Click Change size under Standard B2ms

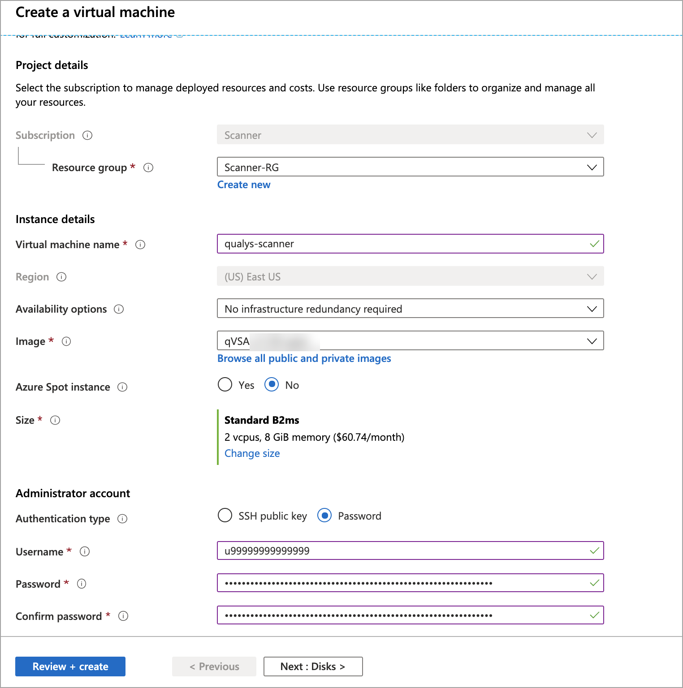(252, 453)
